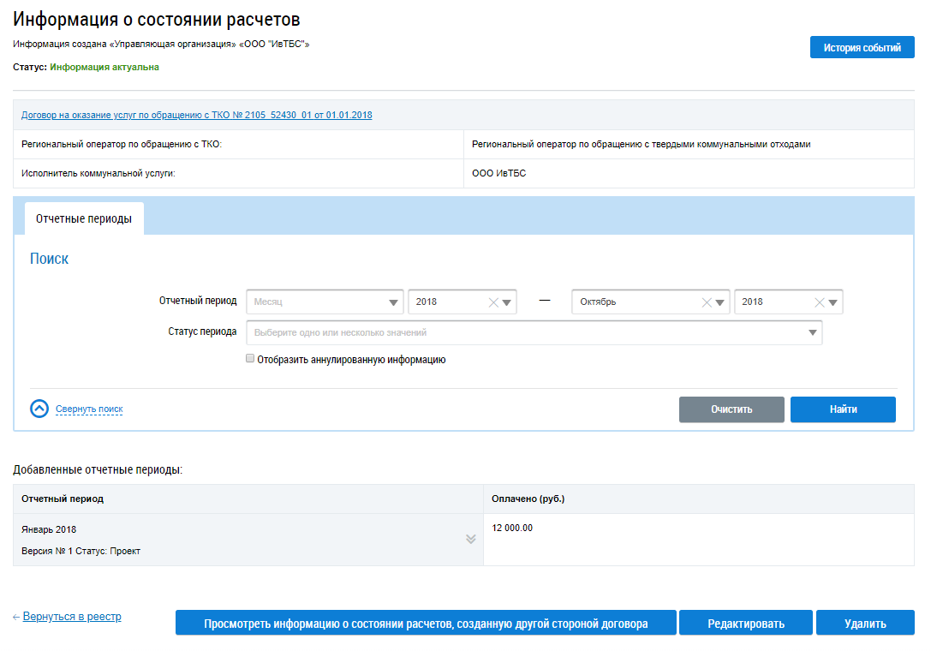
Task: Click the collapse search circle arrow icon
Action: tap(39, 409)
